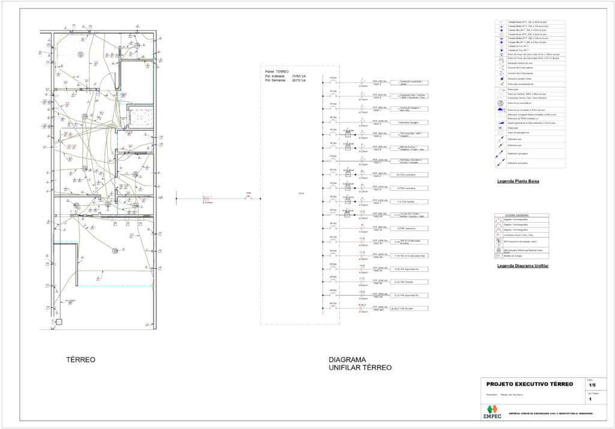
Task: Click the Painel TÉRREO panel label
Action: (x=277, y=71)
